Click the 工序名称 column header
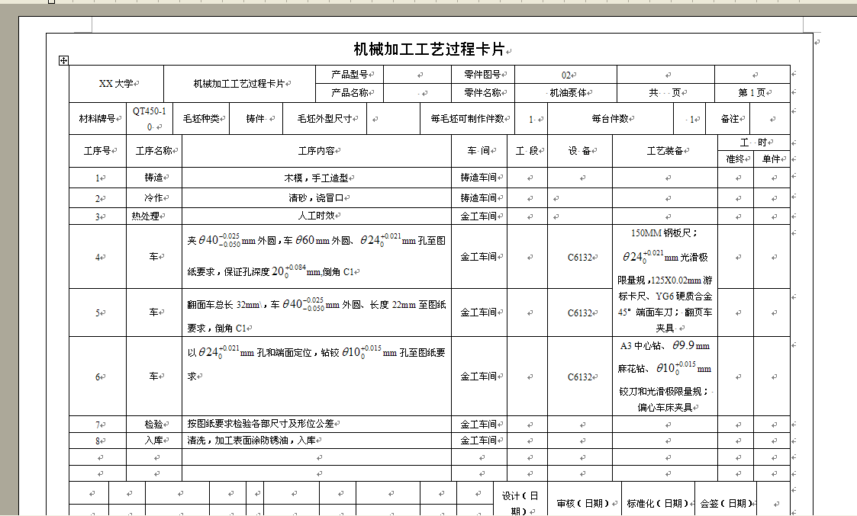This screenshot has height=516, width=857. click(154, 151)
